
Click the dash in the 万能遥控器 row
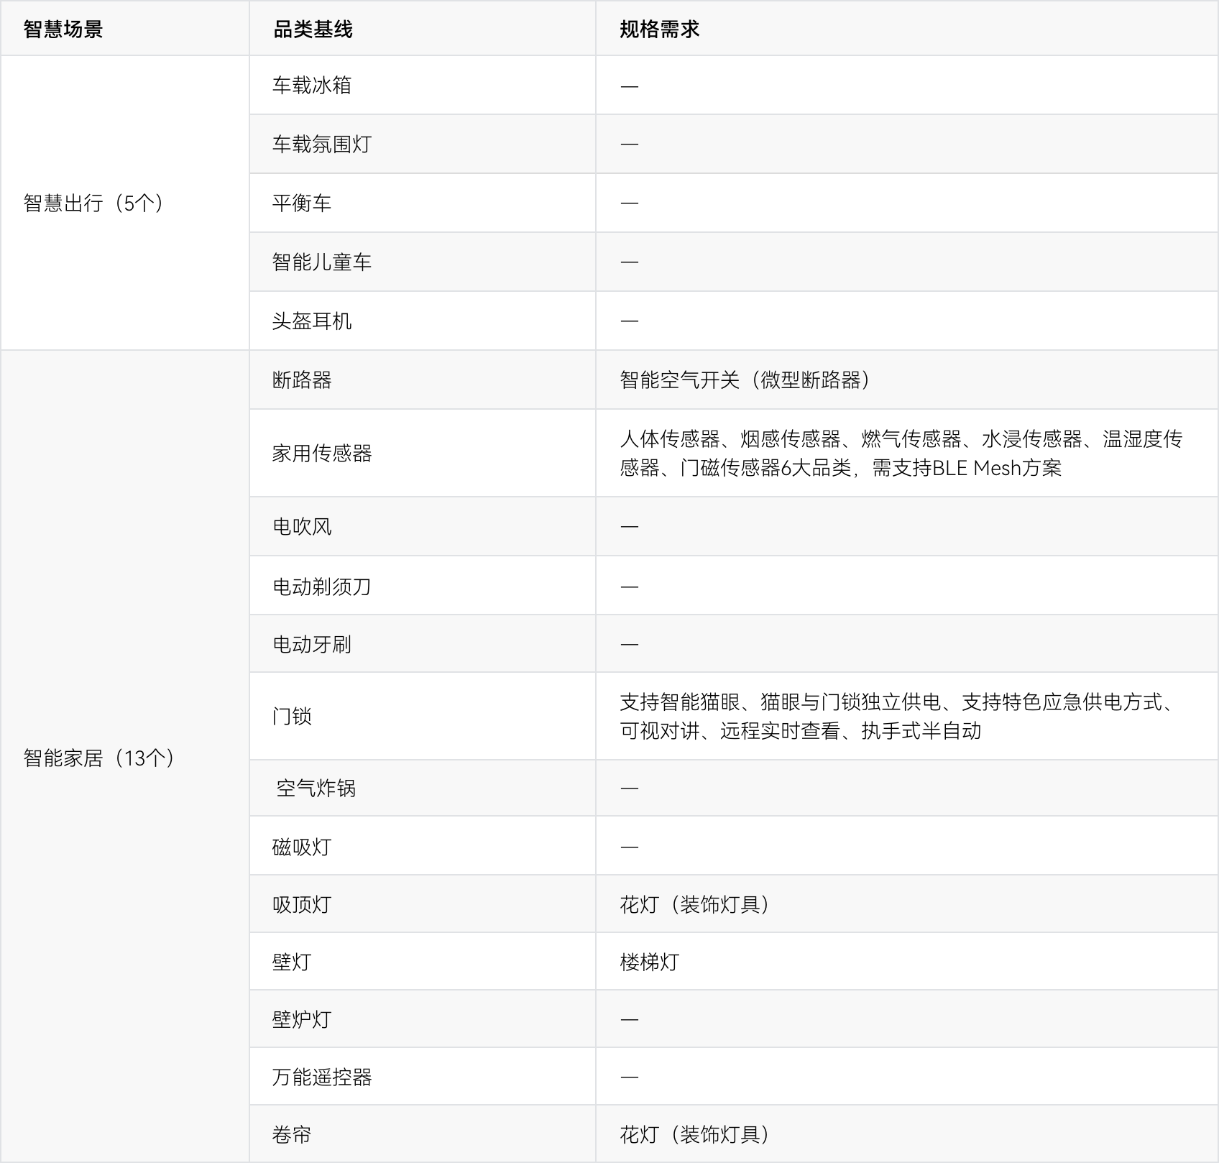(630, 1077)
